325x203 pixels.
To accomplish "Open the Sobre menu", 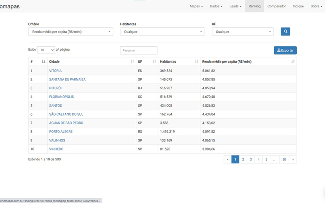I will click(316, 6).
